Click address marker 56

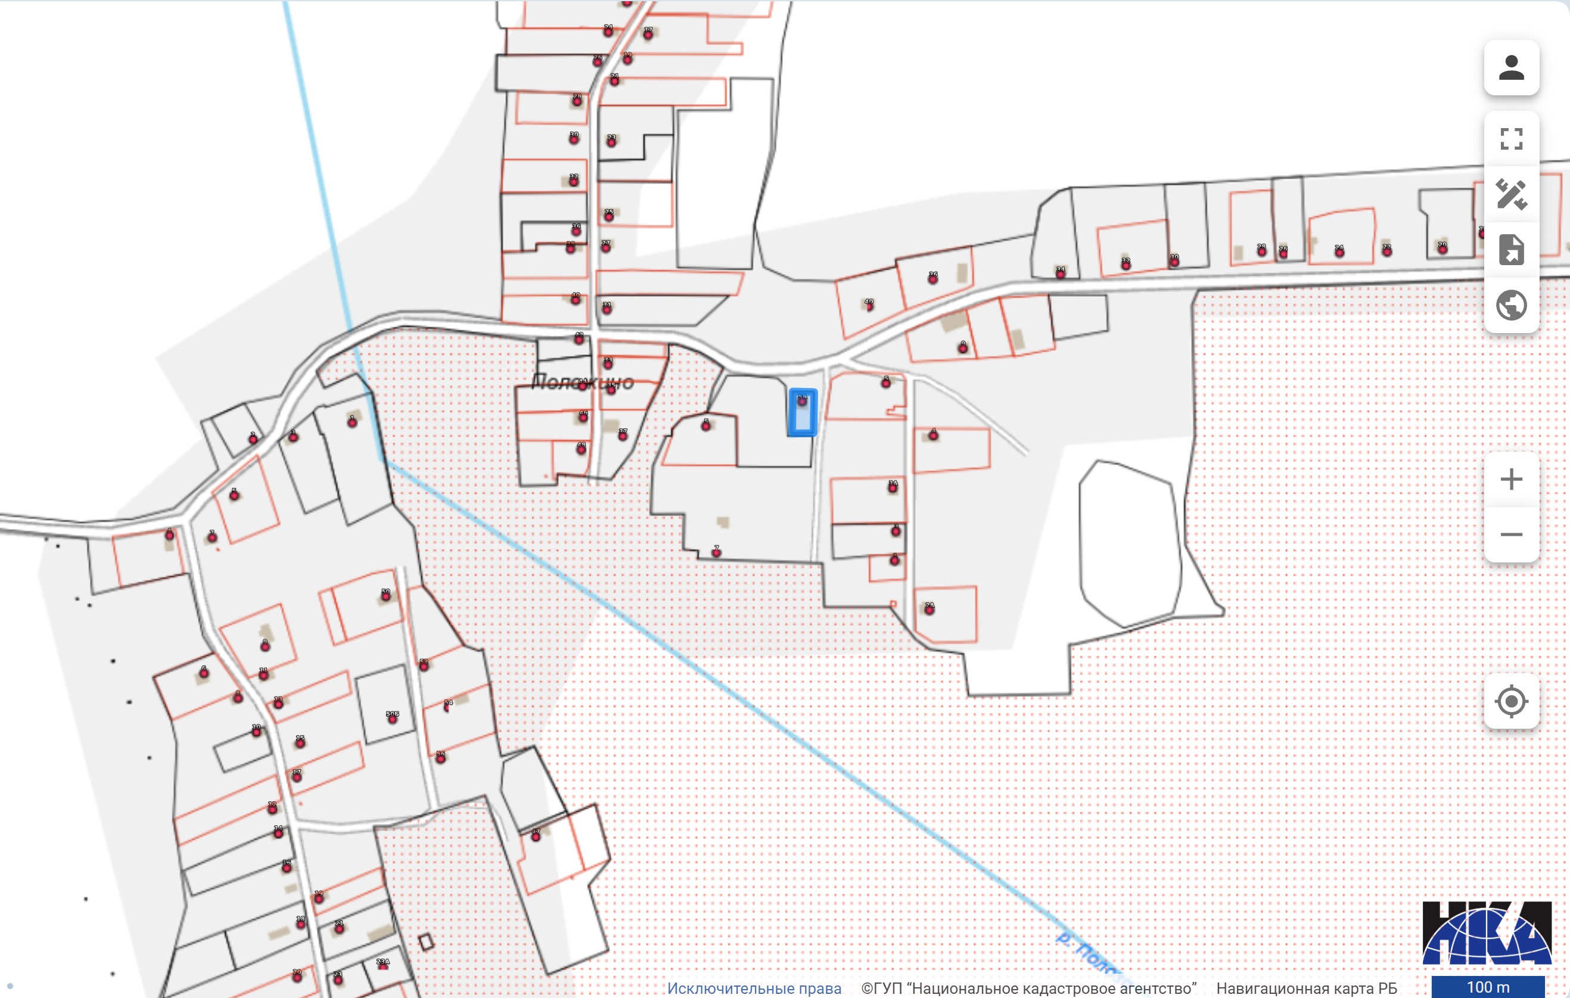click(441, 757)
